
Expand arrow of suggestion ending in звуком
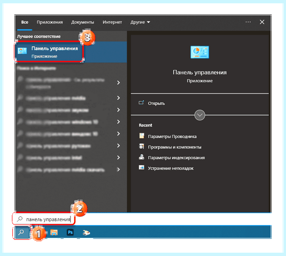(x=119, y=110)
